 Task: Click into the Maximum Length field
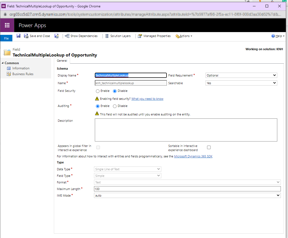coord(187,189)
